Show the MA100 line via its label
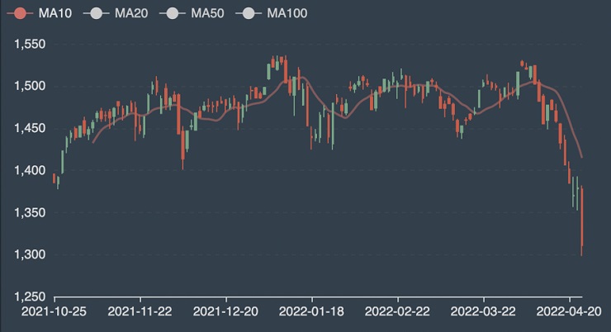This screenshot has width=611, height=332. 287,13
